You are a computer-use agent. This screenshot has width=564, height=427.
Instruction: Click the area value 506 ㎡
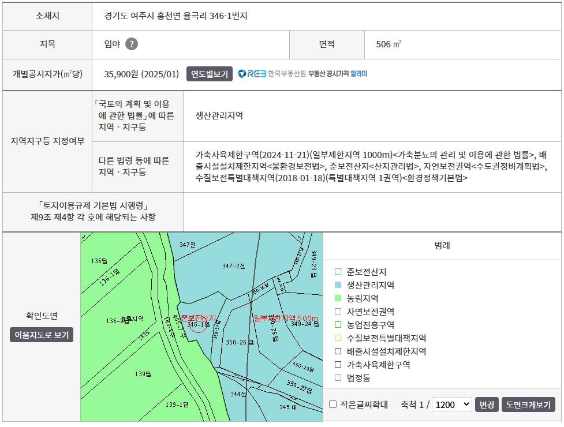click(389, 44)
